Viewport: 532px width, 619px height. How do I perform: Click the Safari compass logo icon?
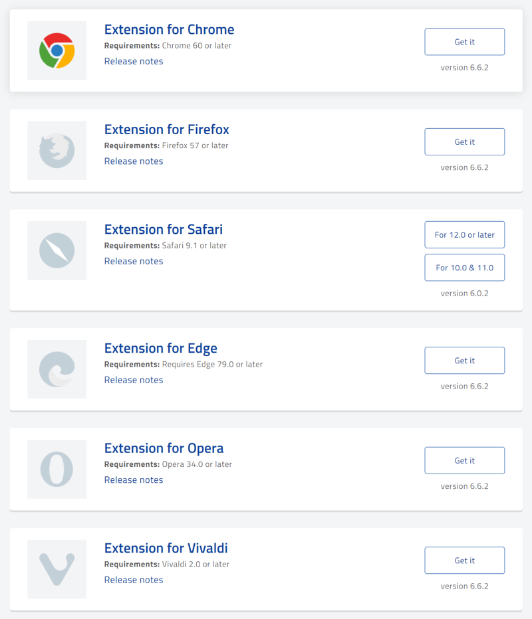[x=57, y=250]
